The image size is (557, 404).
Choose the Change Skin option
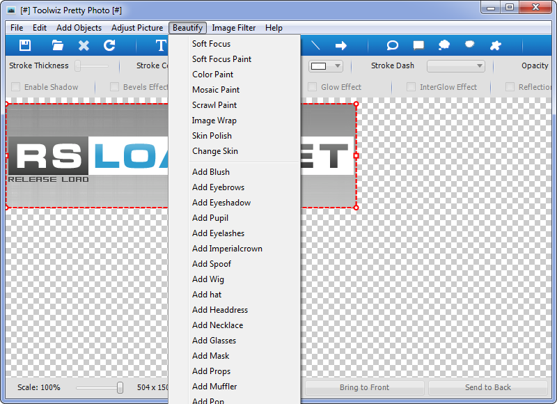[235, 151]
